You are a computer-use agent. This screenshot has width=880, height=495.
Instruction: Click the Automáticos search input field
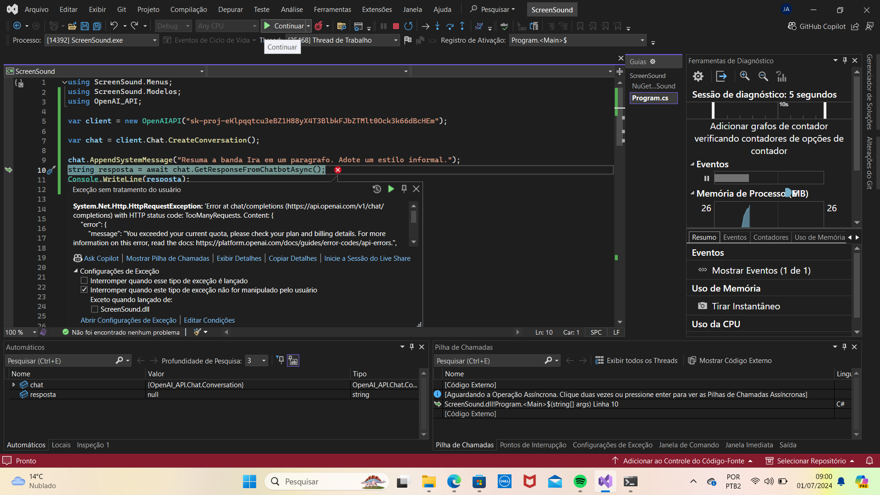60,361
